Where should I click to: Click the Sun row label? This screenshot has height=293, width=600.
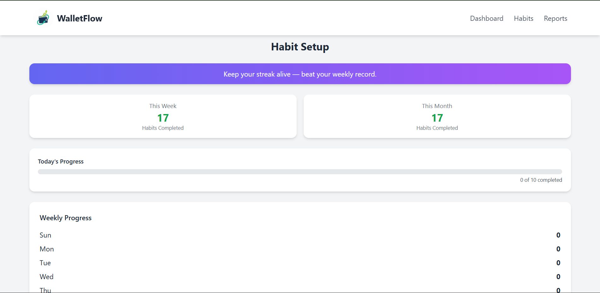45,235
